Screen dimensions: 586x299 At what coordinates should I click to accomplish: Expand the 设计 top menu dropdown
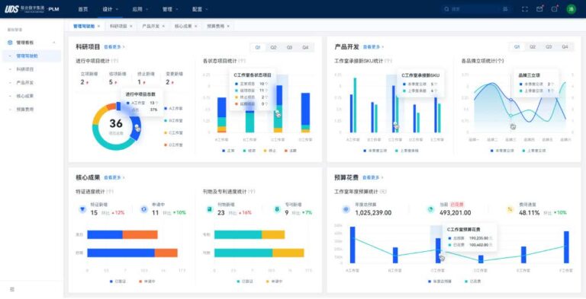pos(110,9)
